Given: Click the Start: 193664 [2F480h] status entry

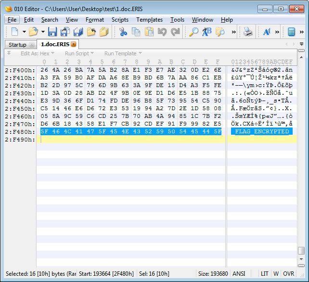Looking at the screenshot, I should click(x=106, y=273).
